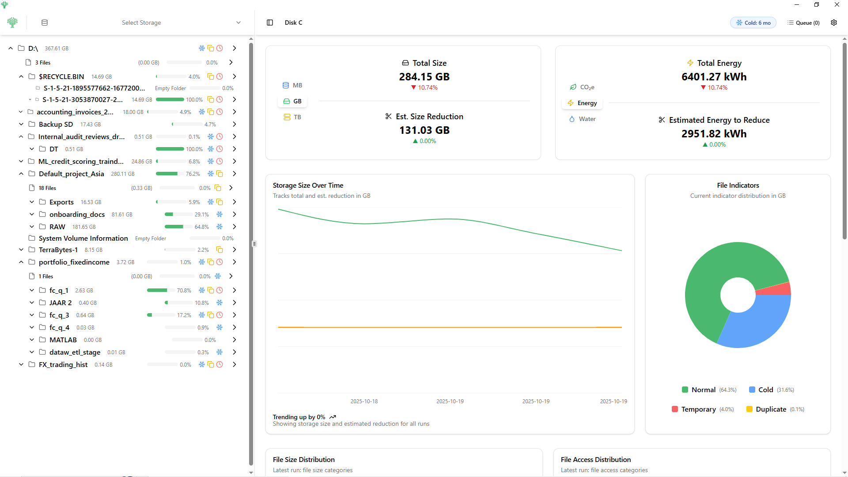
Task: Click duplicate icon on $RECYCLE.BIN row
Action: point(211,76)
